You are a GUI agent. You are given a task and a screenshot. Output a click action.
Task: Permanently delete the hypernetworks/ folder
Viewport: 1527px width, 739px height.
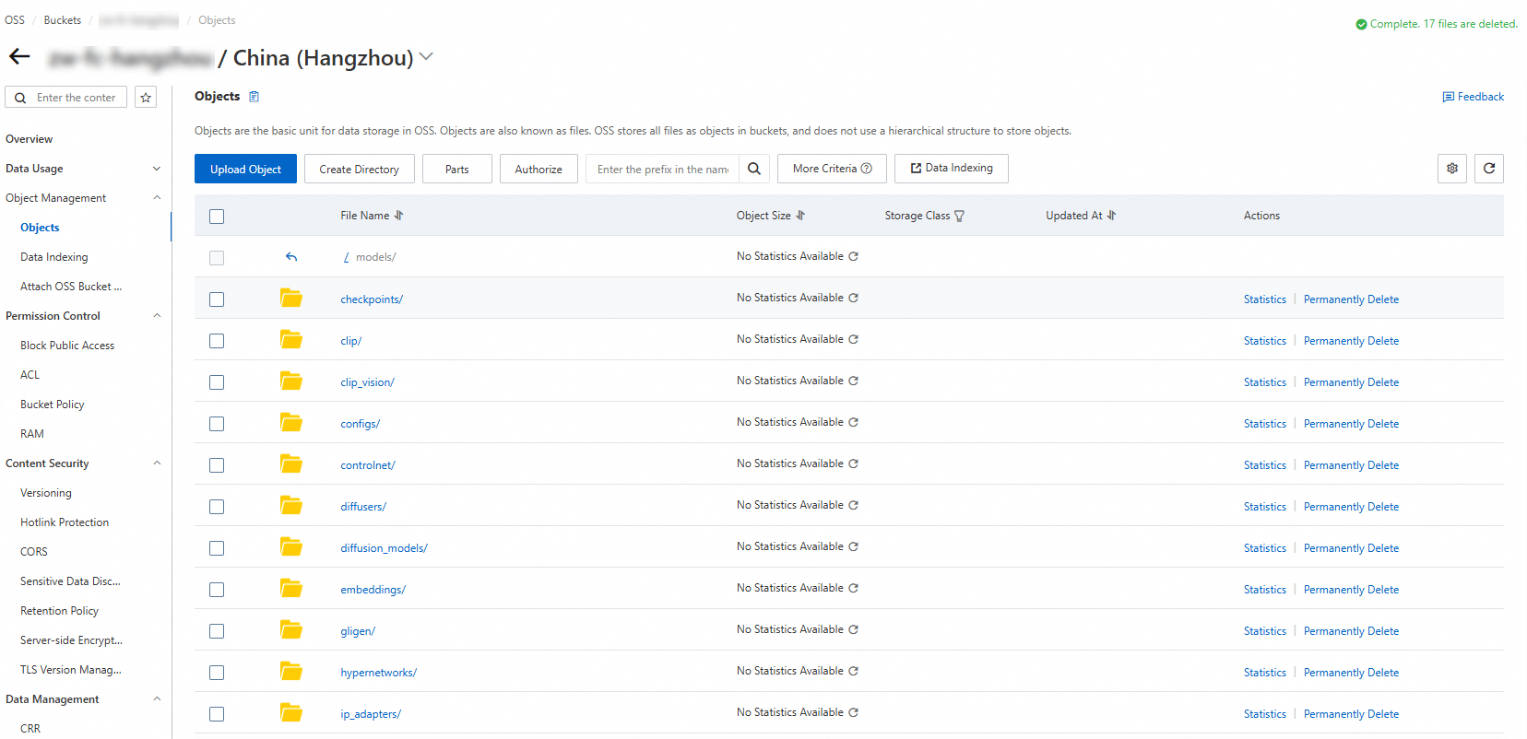click(x=1351, y=673)
